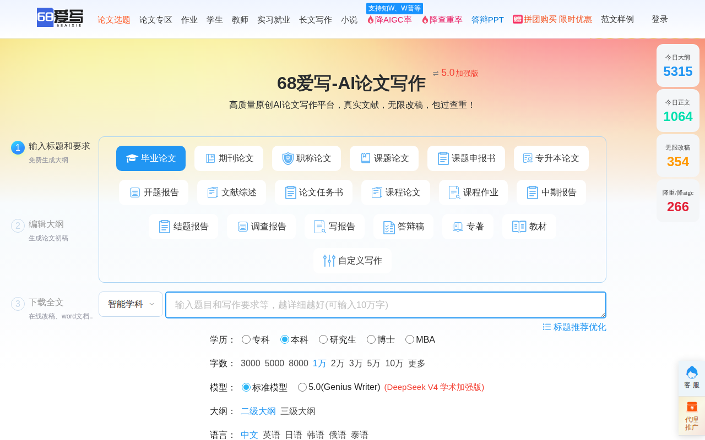Click the 文献综述 pages icon
The height and width of the screenshot is (440, 705).
tap(213, 193)
